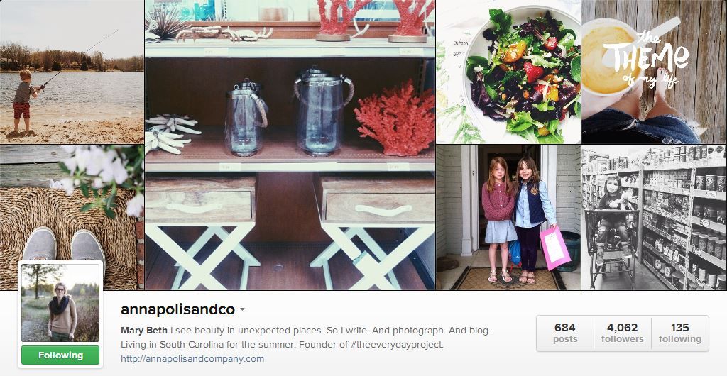Open the boy fishing at lake photo

(72, 72)
